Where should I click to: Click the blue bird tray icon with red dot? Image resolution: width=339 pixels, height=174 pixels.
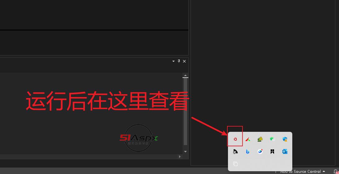(x=260, y=152)
